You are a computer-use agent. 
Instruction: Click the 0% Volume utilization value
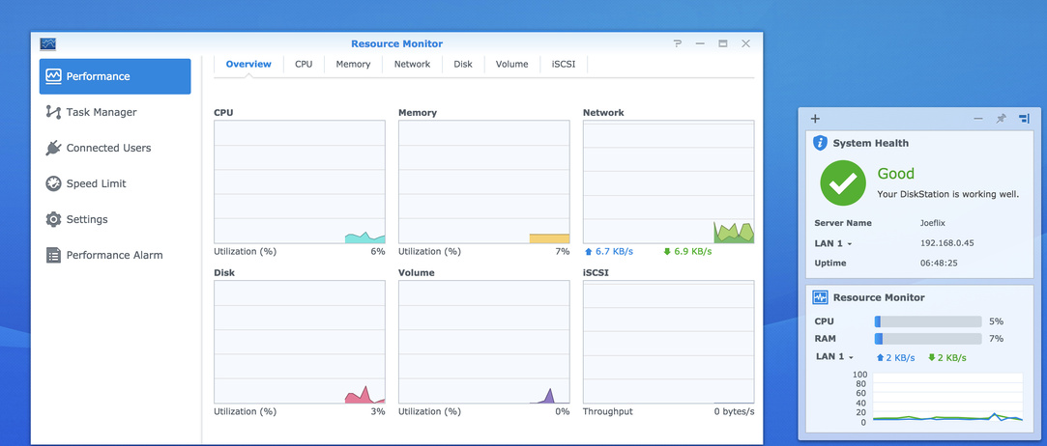click(x=563, y=411)
